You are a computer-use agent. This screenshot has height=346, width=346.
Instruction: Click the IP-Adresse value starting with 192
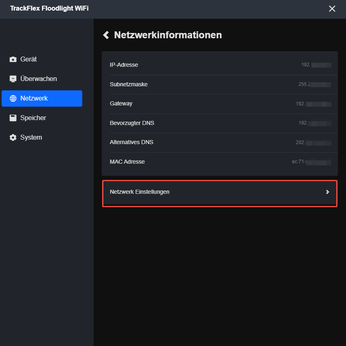click(x=316, y=65)
